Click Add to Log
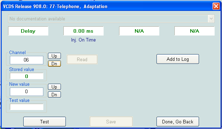The height and width of the screenshot is (129, 222). pyautogui.click(x=178, y=59)
